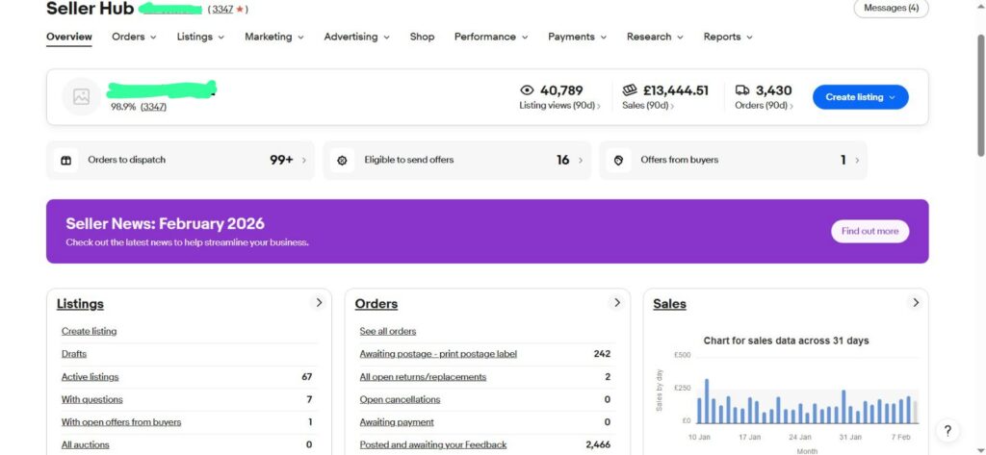986x455 pixels.
Task: Expand the Listings card arrow
Action: tap(319, 303)
